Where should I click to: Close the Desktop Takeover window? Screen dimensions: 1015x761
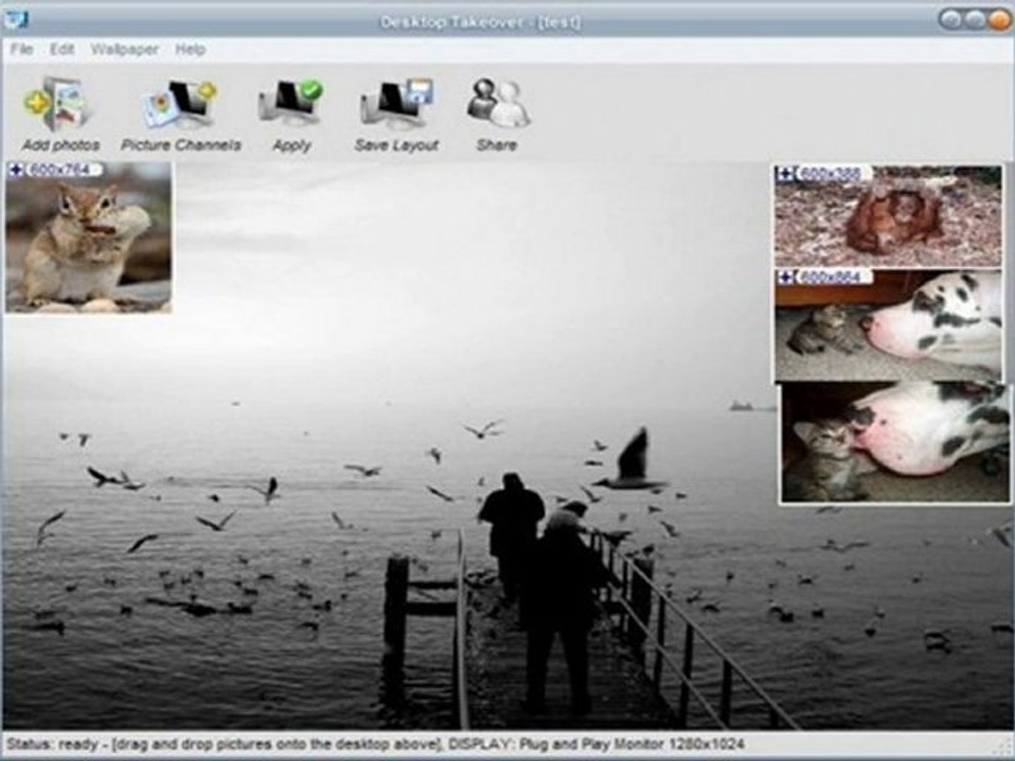999,20
